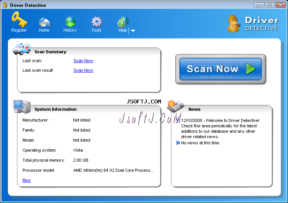Open History with the globe arrow icon
This screenshot has height=203, width=288.
pos(71,22)
